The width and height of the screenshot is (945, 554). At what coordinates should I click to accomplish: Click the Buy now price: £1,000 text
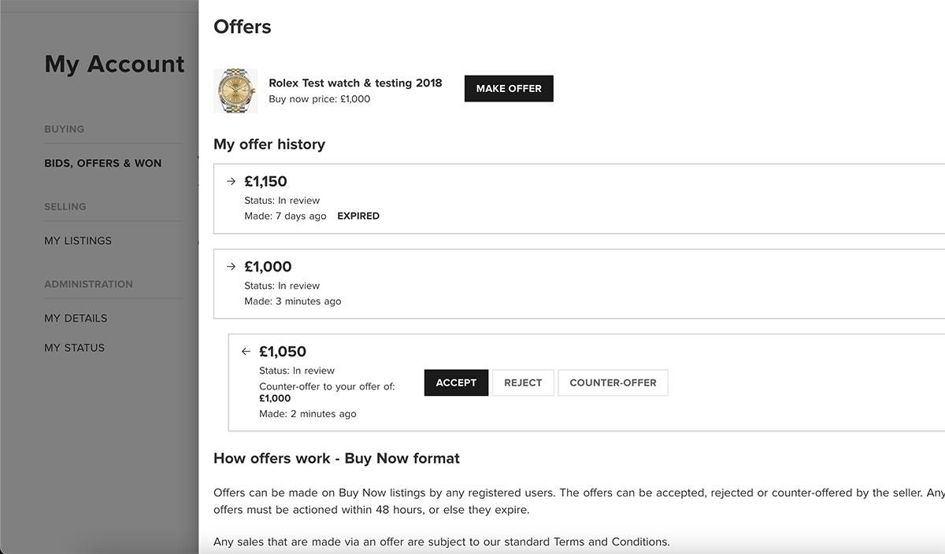coord(320,99)
